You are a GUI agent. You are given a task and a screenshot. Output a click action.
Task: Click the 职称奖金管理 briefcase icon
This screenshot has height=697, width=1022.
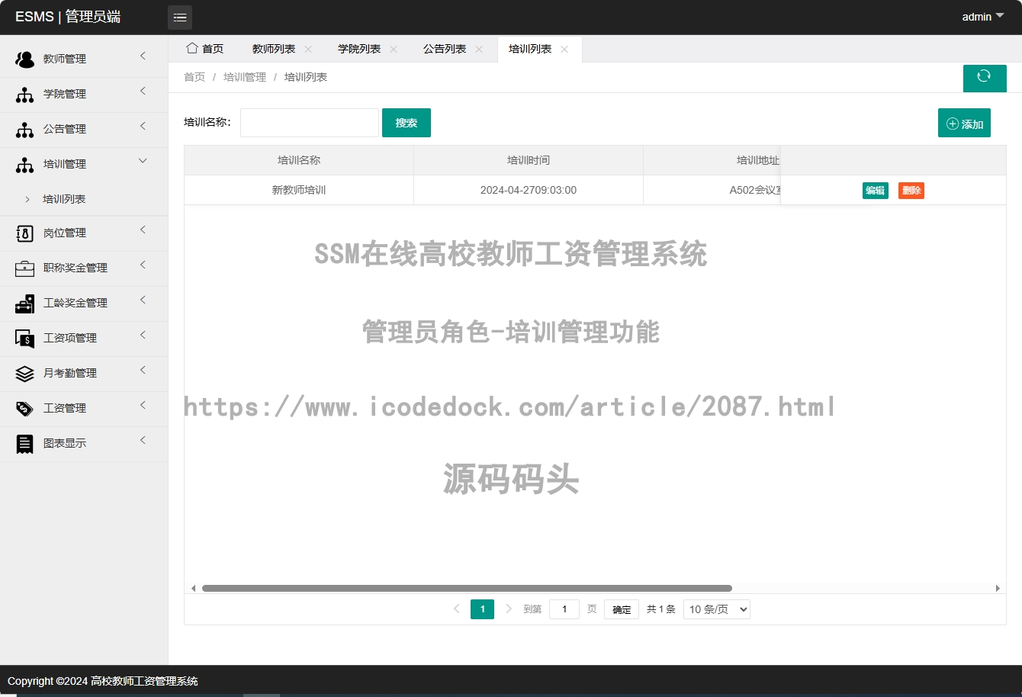(25, 268)
